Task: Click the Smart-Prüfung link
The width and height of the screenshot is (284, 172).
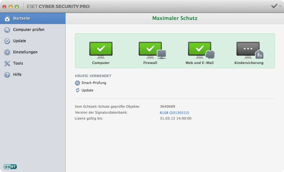Action: [94, 83]
